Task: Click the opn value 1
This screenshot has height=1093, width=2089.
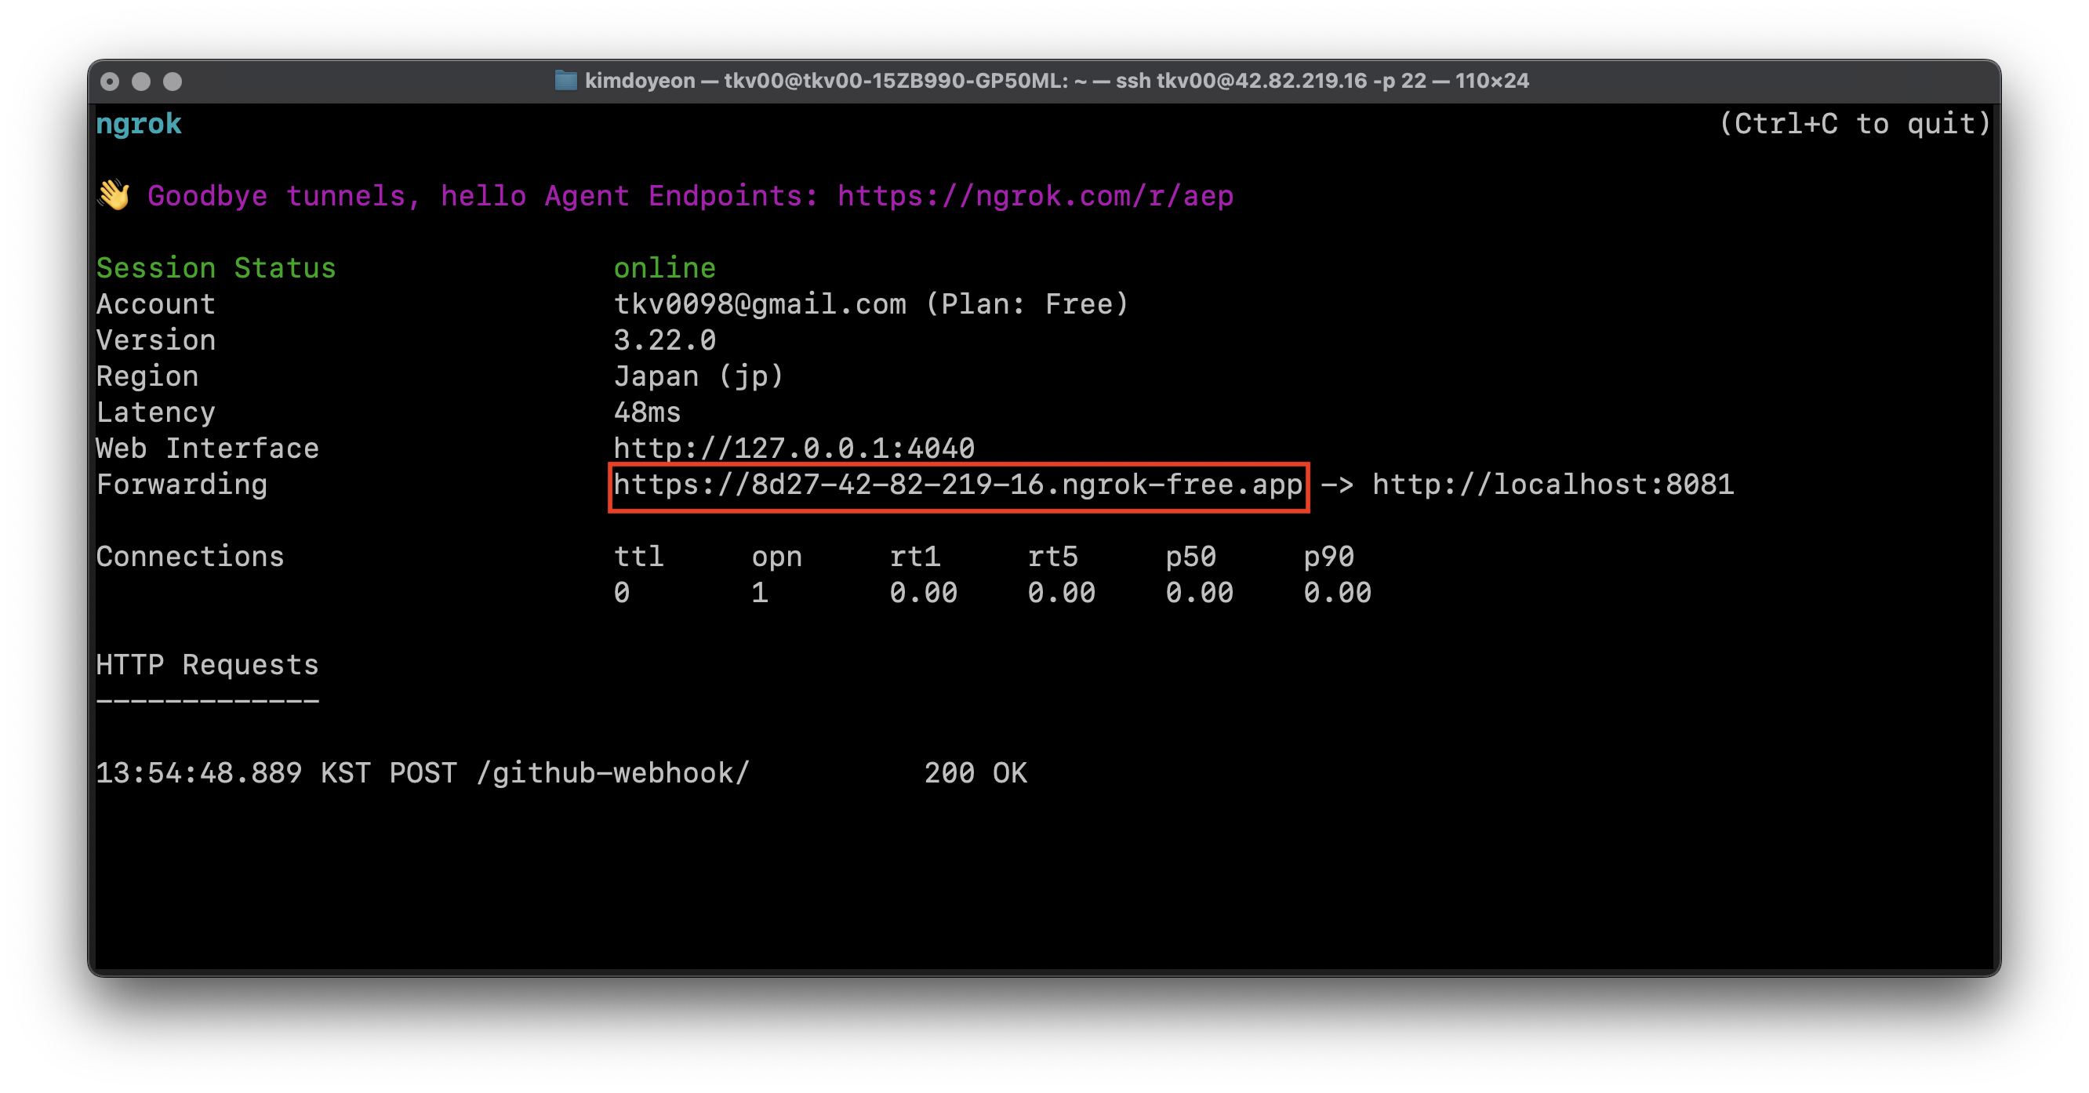Action: [x=759, y=593]
